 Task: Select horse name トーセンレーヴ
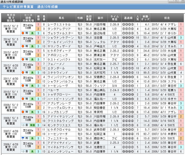[x=58, y=86]
